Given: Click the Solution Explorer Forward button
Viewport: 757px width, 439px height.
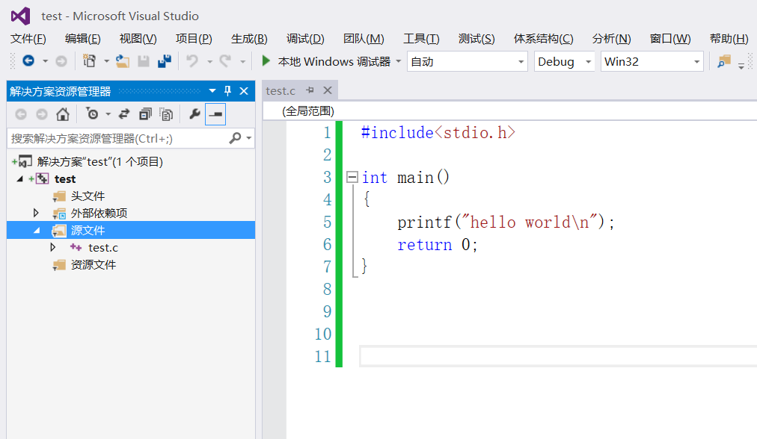Looking at the screenshot, I should tap(42, 114).
